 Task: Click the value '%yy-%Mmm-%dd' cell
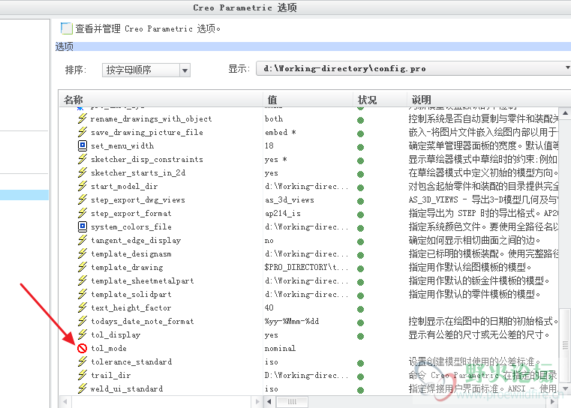tap(292, 322)
